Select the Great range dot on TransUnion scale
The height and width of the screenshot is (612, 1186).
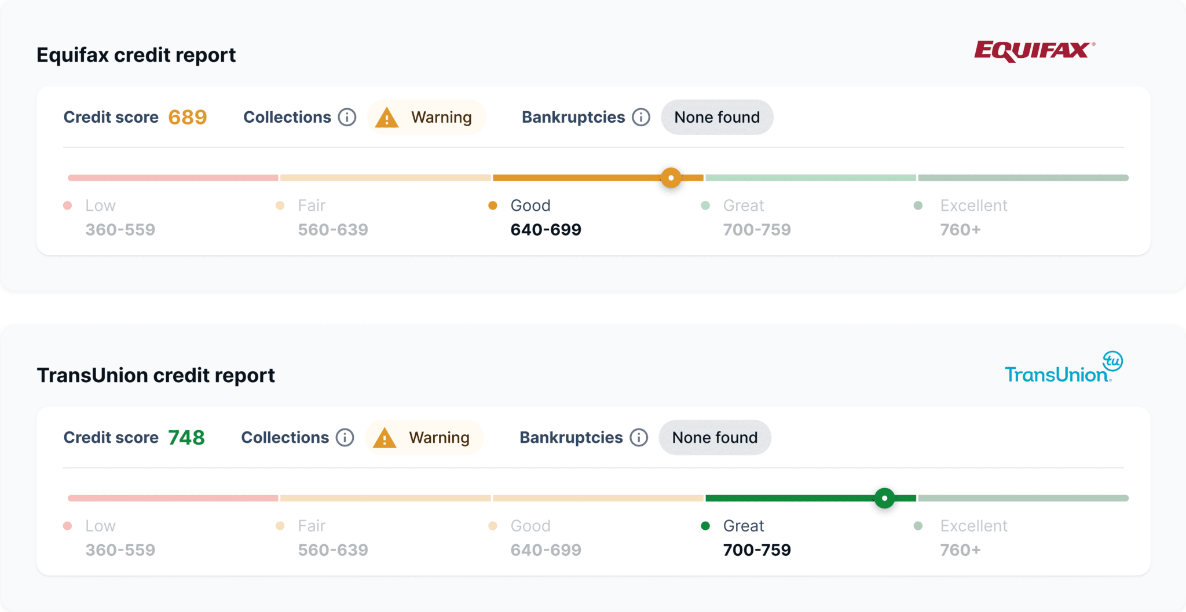pos(705,526)
